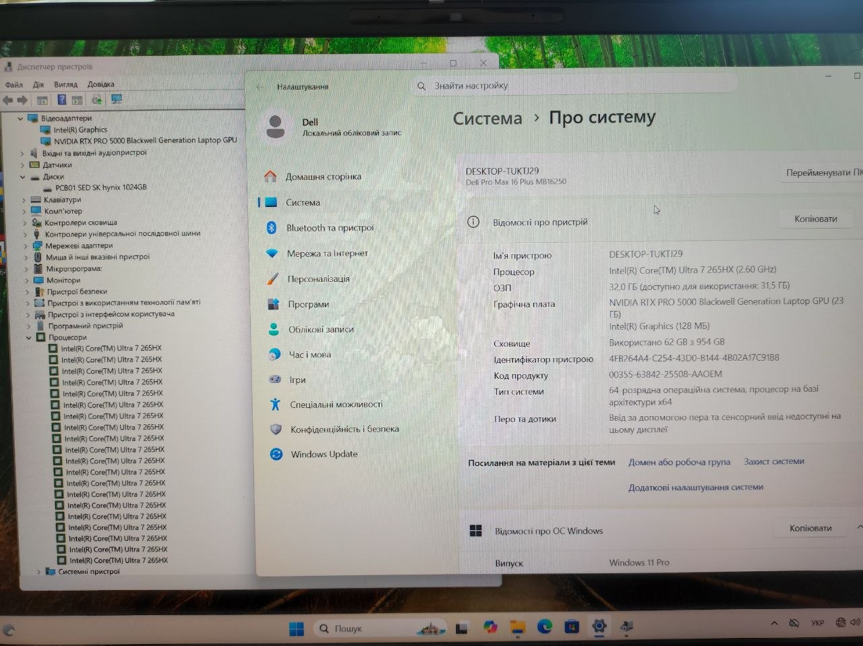Expand the Мережеві адаптери tree node

(26, 245)
